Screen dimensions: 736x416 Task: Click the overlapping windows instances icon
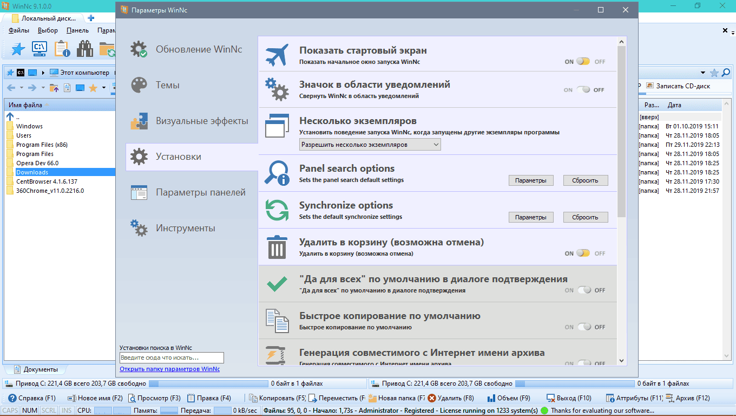pyautogui.click(x=277, y=126)
